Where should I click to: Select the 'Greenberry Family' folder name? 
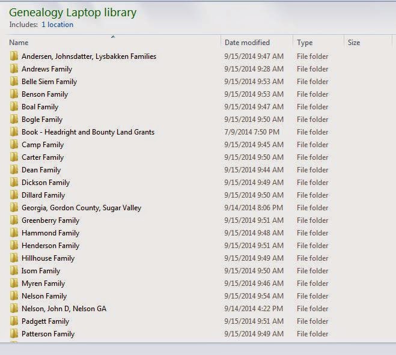tap(50, 220)
